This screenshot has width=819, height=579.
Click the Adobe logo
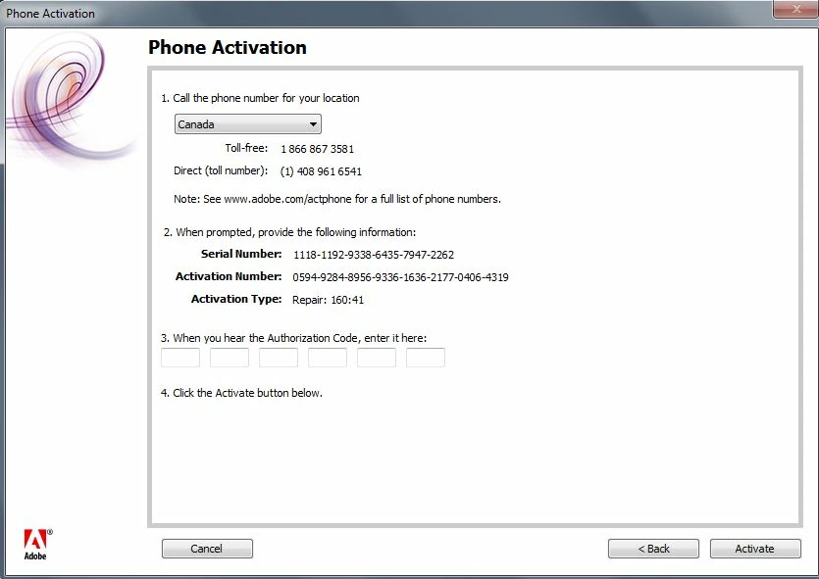(37, 545)
